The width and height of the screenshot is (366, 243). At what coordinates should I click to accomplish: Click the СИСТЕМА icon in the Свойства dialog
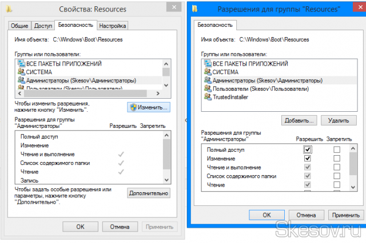[21, 72]
